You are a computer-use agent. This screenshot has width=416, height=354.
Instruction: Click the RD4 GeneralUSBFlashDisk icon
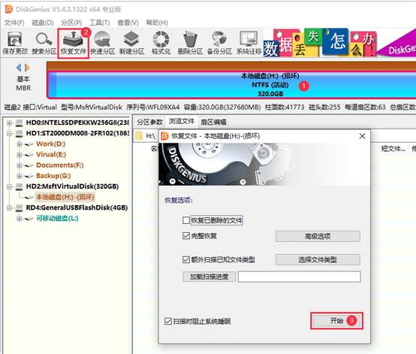[19, 207]
